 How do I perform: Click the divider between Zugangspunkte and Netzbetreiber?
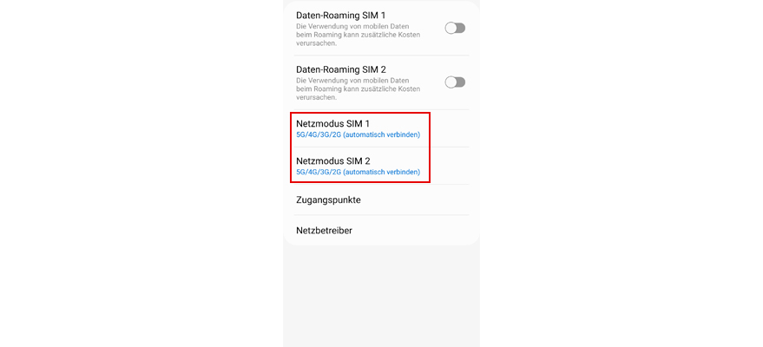tap(382, 215)
